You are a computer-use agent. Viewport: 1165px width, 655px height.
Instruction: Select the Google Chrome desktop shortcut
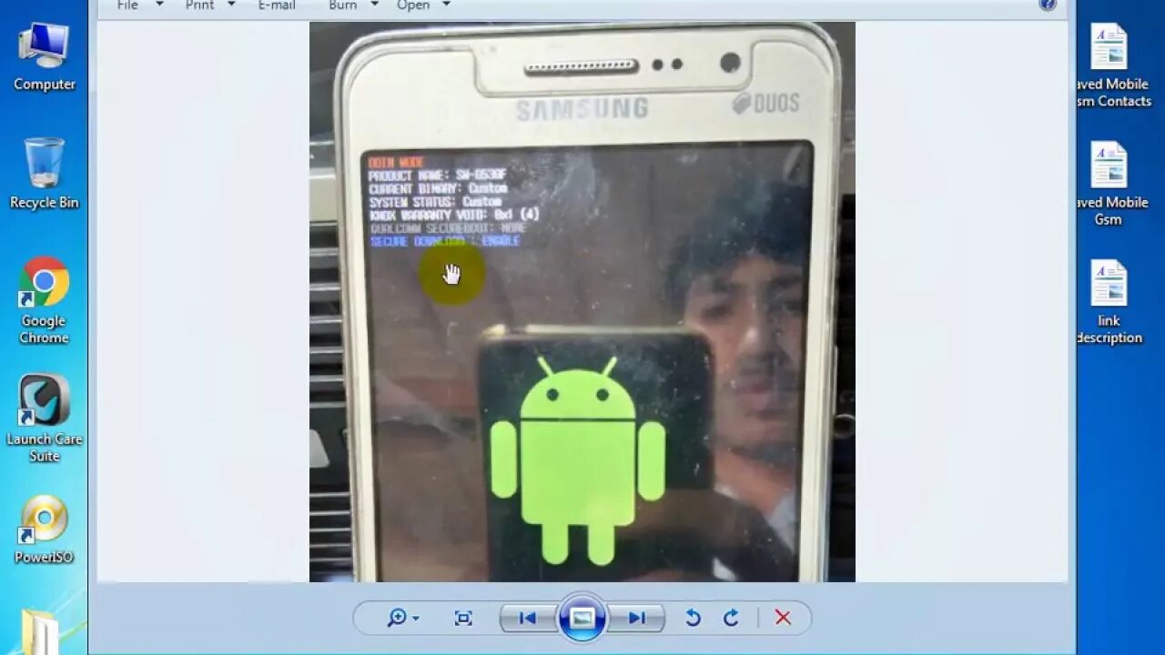pos(44,301)
